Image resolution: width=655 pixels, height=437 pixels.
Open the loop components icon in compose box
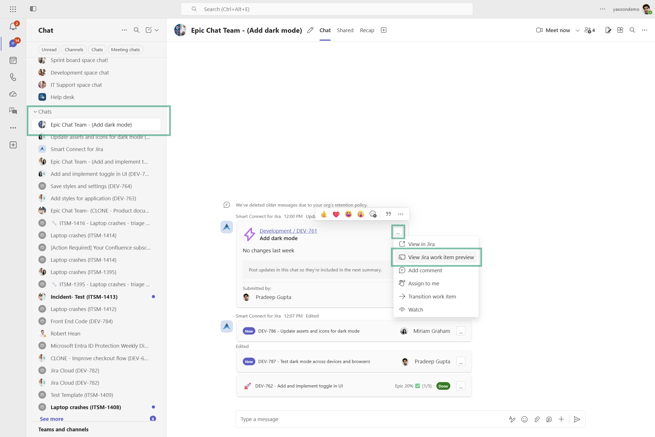tap(549, 419)
